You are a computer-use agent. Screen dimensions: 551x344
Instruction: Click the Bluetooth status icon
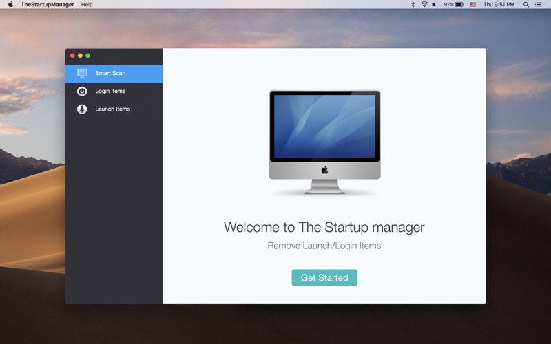(x=413, y=5)
